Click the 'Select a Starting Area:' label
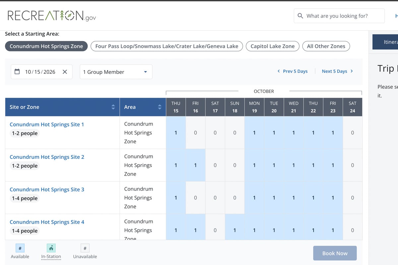This screenshot has height=265, width=398. click(32, 34)
